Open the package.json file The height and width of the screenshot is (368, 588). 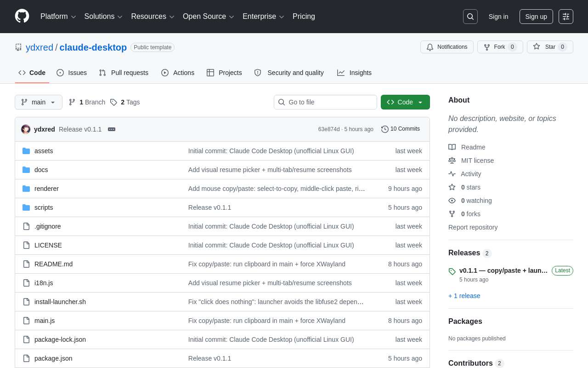53,358
